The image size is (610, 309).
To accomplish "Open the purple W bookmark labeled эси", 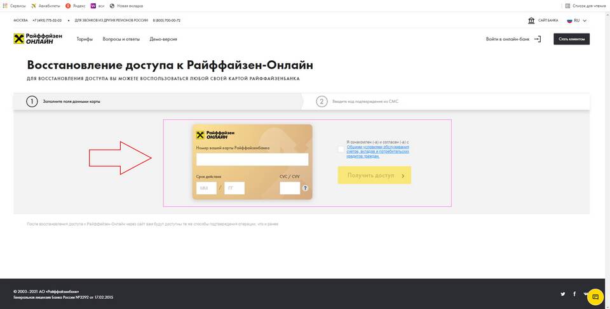I will point(98,6).
